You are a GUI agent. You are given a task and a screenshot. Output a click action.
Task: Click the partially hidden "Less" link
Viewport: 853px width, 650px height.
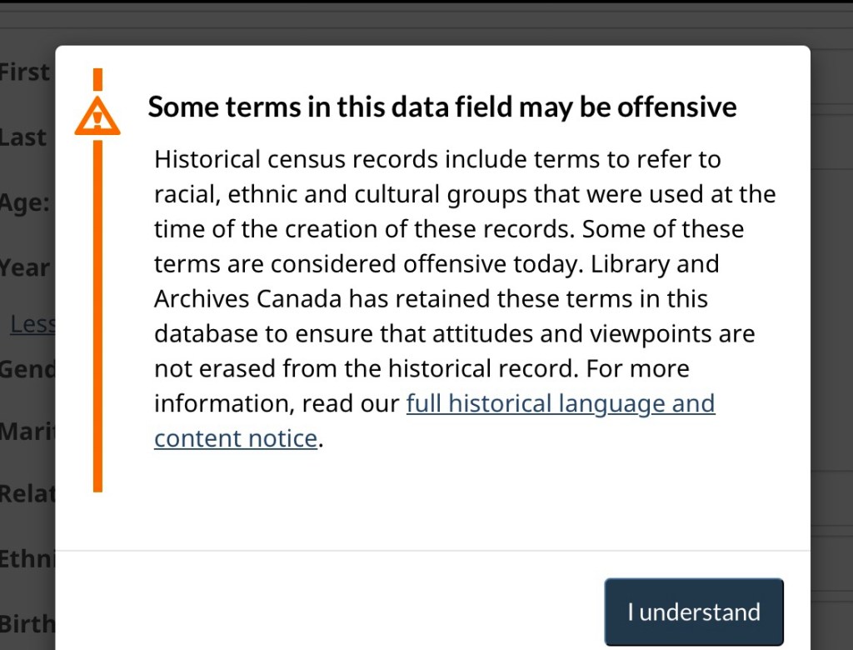[x=33, y=324]
